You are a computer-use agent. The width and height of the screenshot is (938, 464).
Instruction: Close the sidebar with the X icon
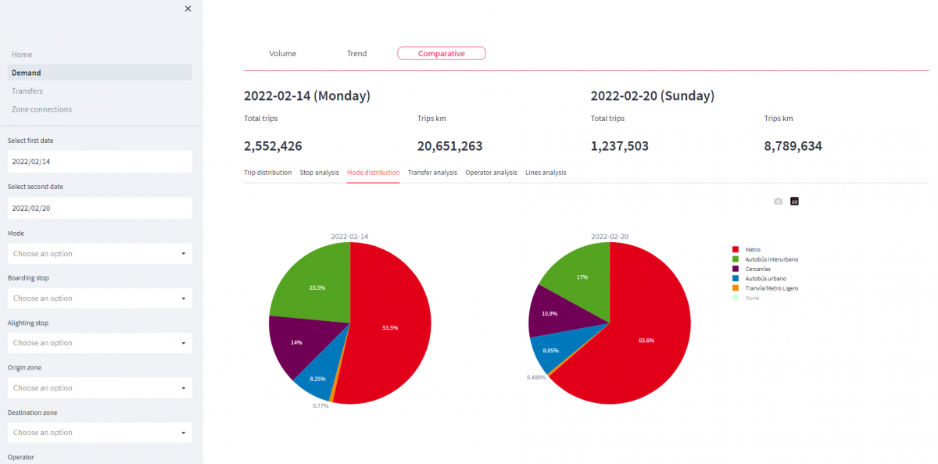[x=188, y=9]
